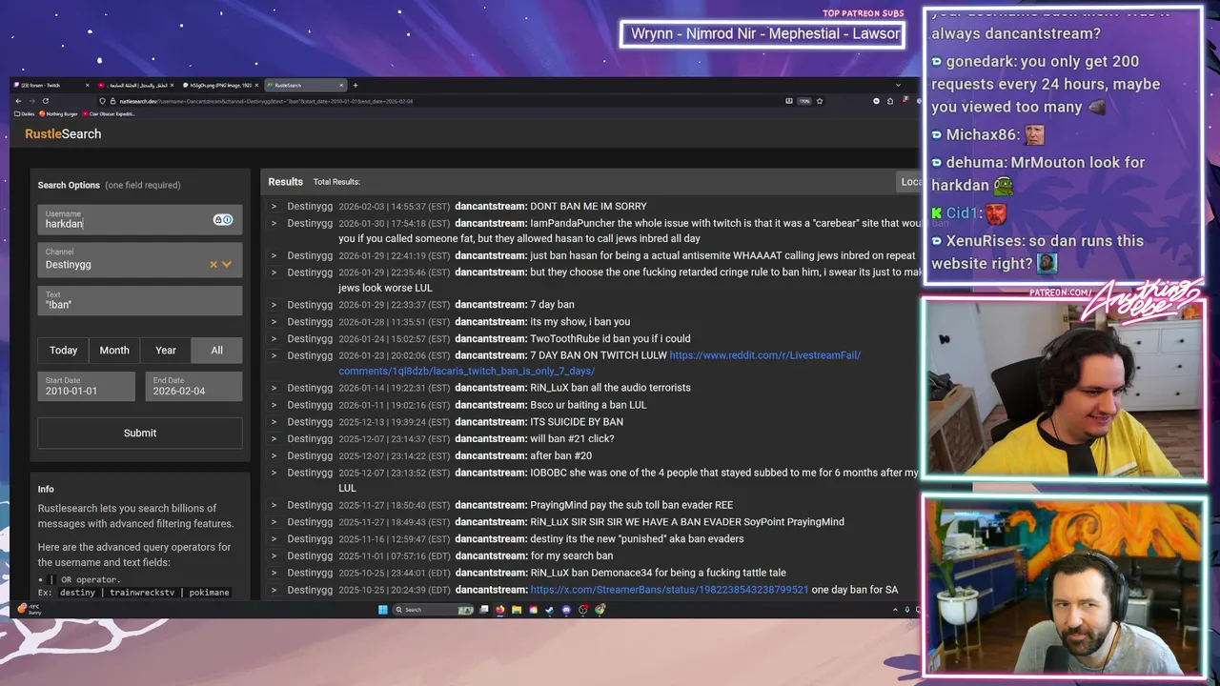Expand the 'its my show, i ban you' row
Screen dimensions: 1220x686
[x=274, y=322]
